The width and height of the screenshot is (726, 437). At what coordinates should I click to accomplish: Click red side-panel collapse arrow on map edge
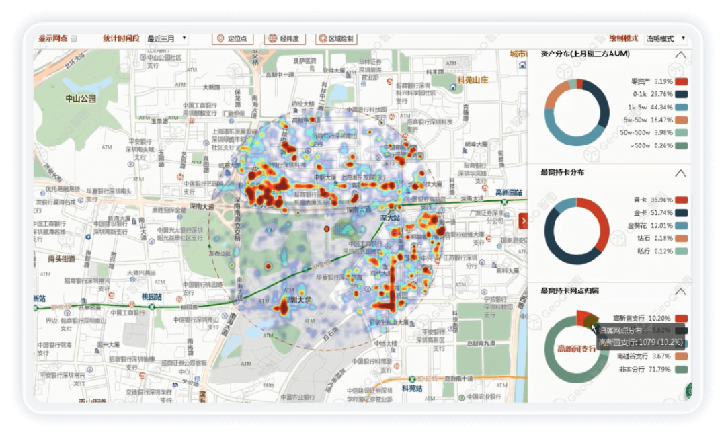524,221
